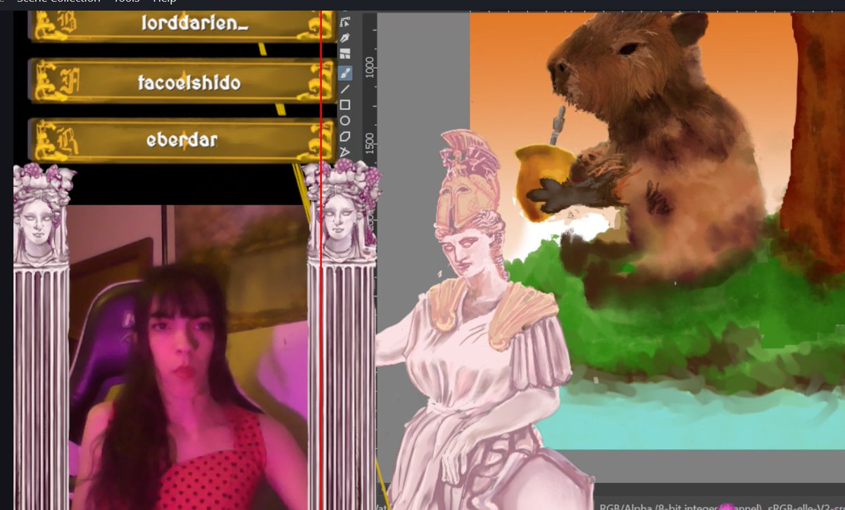Select the Polyline tool
This screenshot has height=510, width=845.
pos(345,152)
